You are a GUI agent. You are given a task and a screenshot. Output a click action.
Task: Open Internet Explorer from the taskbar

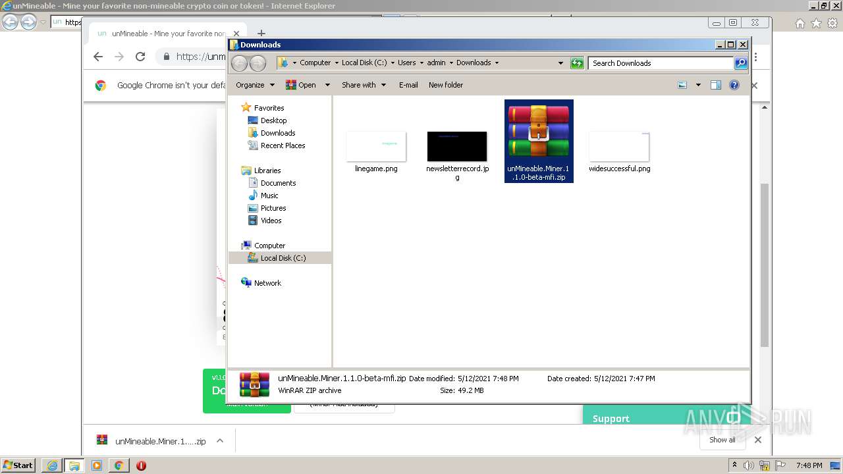click(x=52, y=465)
